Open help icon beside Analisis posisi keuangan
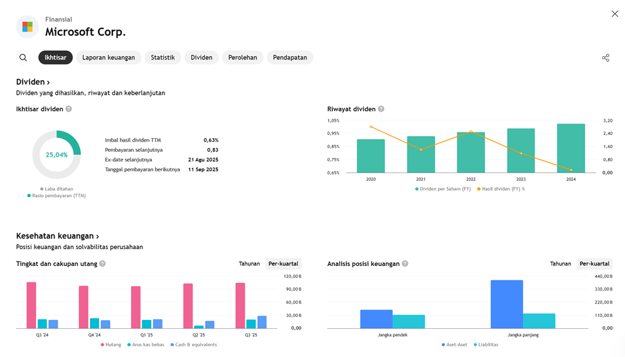 (405, 264)
